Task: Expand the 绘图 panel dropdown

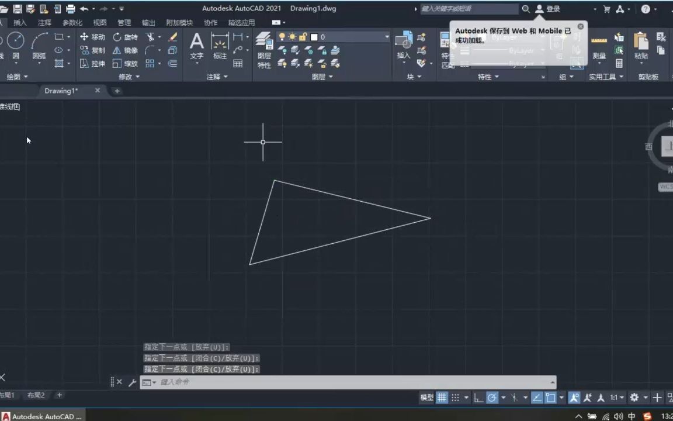Action: coord(25,77)
